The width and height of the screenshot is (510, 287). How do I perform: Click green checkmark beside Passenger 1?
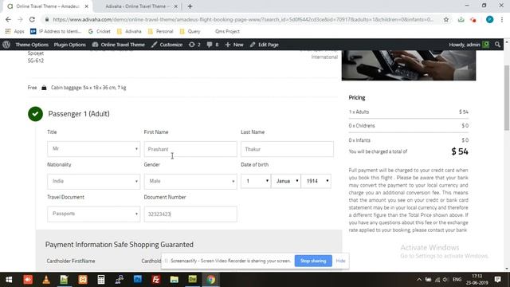point(35,114)
